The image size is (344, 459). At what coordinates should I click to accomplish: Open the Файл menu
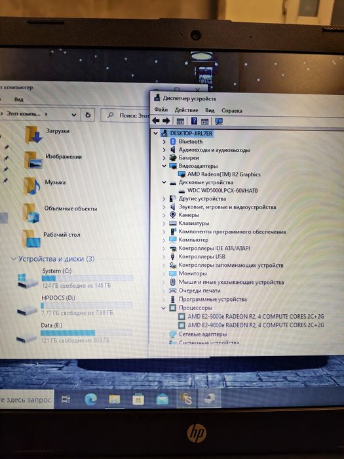click(x=161, y=110)
